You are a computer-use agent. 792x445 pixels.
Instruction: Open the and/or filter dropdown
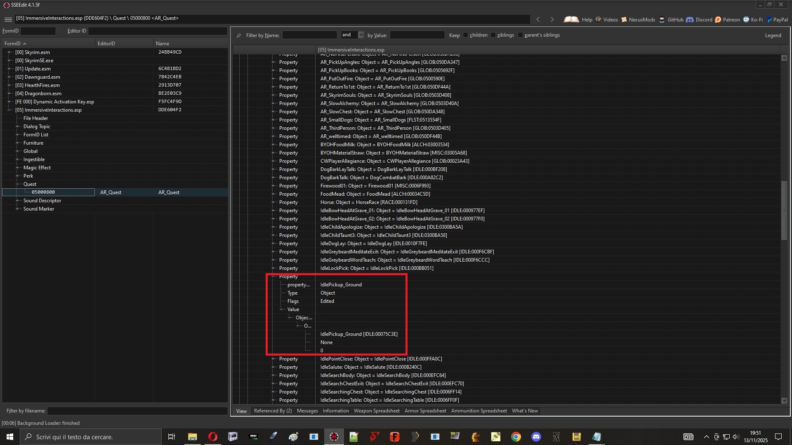361,35
